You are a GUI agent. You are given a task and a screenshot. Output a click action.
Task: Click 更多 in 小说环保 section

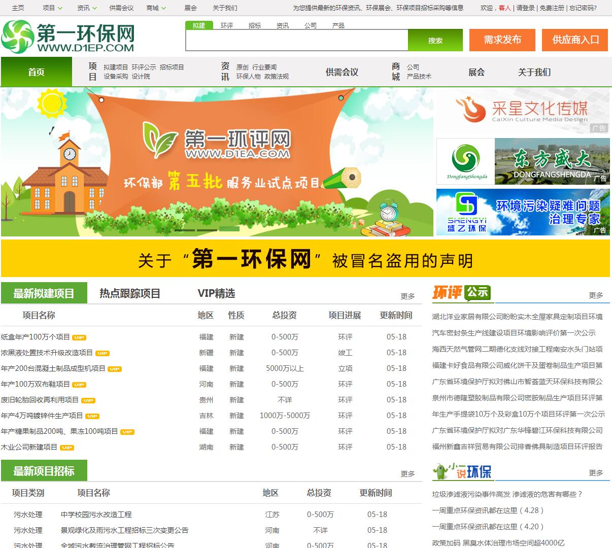pyautogui.click(x=596, y=472)
